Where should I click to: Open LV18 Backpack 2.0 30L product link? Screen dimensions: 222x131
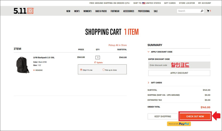click(44, 57)
